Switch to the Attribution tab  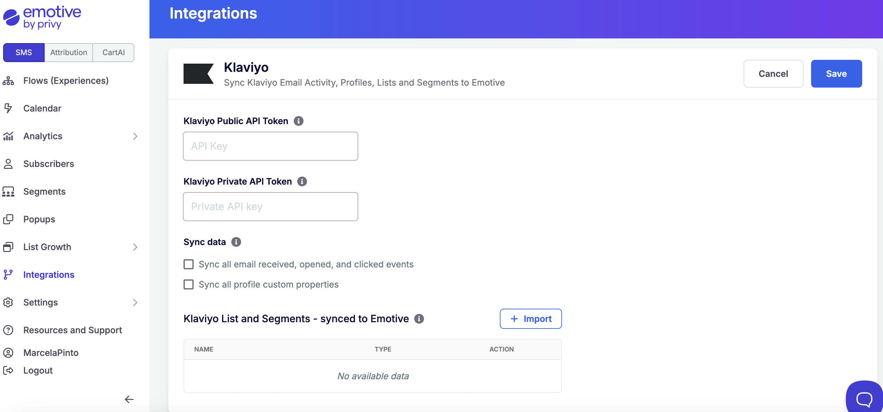pyautogui.click(x=68, y=52)
